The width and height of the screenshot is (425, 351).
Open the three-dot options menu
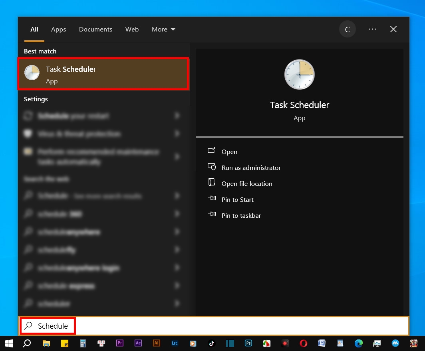372,29
